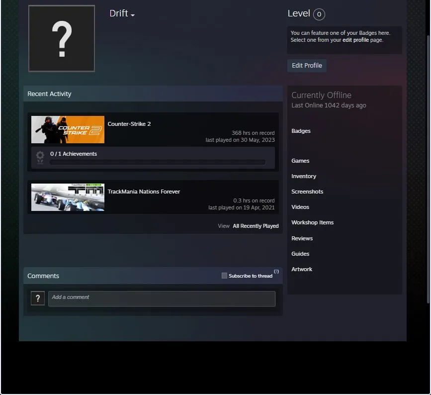Select Last Online 1042 days ago text
The height and width of the screenshot is (395, 431).
click(x=329, y=105)
